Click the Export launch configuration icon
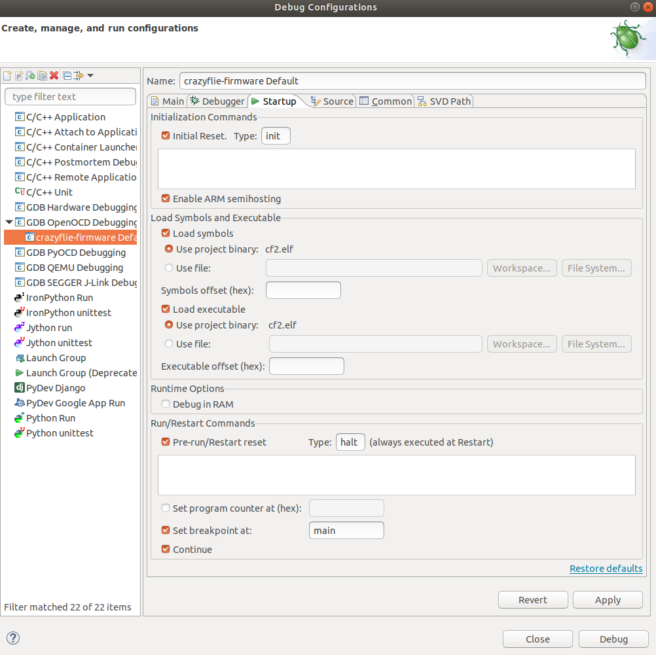The image size is (656, 655). point(30,76)
